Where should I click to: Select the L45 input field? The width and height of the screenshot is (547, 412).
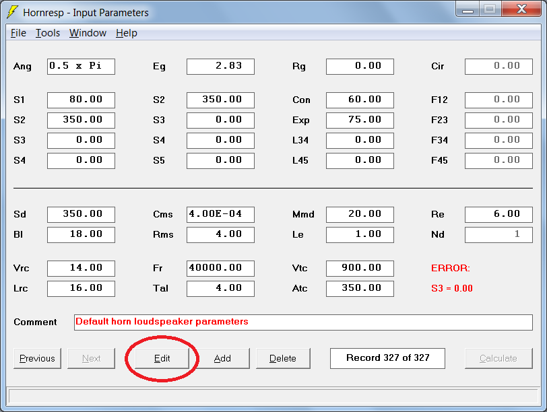[x=360, y=161]
